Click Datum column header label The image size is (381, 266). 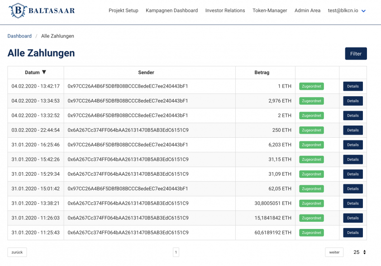click(x=32, y=73)
